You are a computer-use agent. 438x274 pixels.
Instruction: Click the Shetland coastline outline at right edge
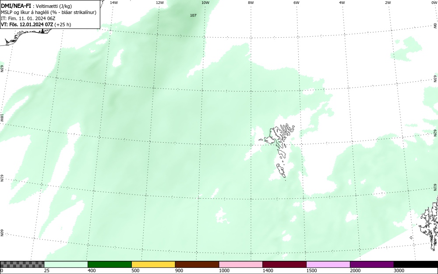[x=429, y=223]
